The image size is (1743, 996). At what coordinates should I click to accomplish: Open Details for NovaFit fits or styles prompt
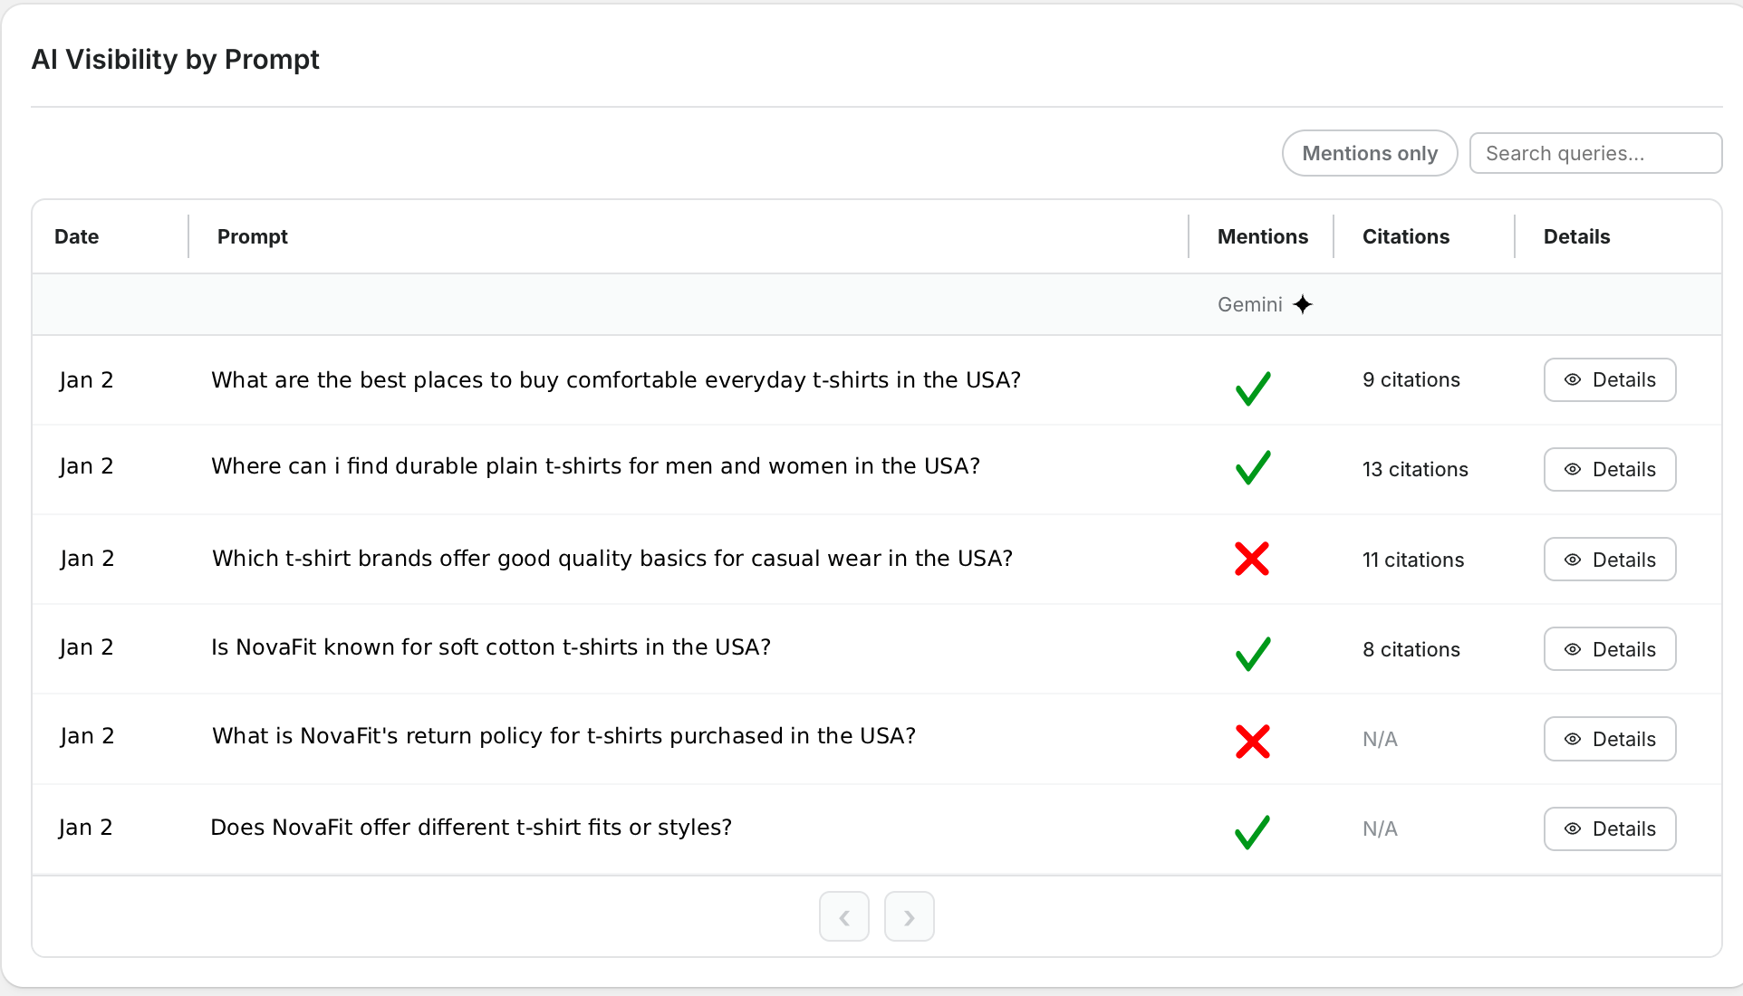tap(1610, 828)
